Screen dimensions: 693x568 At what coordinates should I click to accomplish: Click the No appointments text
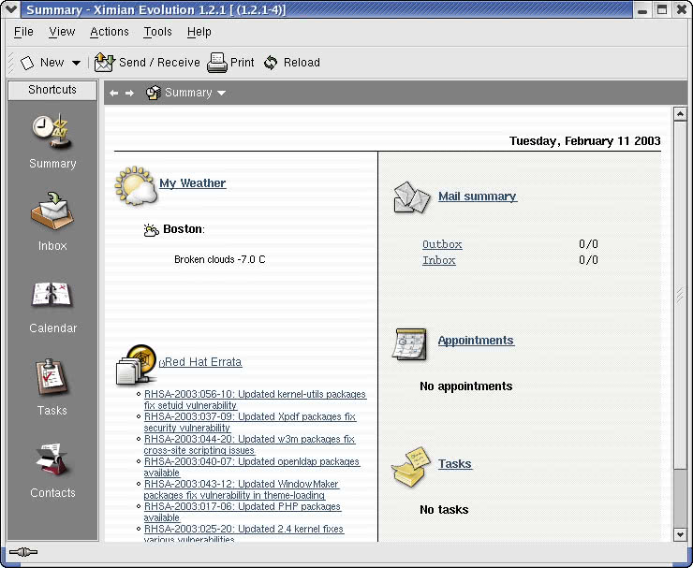pyautogui.click(x=465, y=386)
